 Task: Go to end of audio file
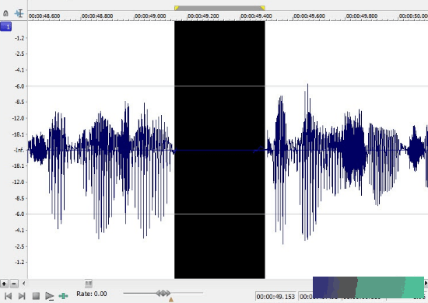(22, 296)
